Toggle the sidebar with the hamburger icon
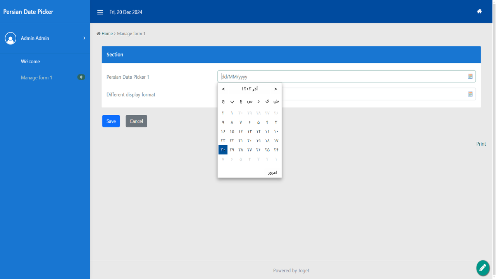This screenshot has height=279, width=496. 100,12
